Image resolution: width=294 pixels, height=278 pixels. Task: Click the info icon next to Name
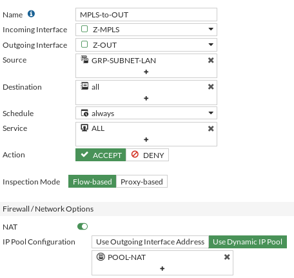(31, 14)
